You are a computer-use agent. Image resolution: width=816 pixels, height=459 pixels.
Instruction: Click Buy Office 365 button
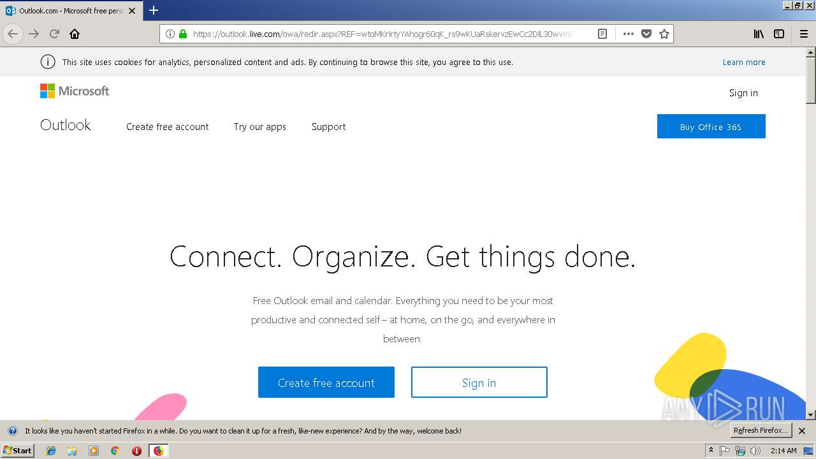[x=711, y=126]
